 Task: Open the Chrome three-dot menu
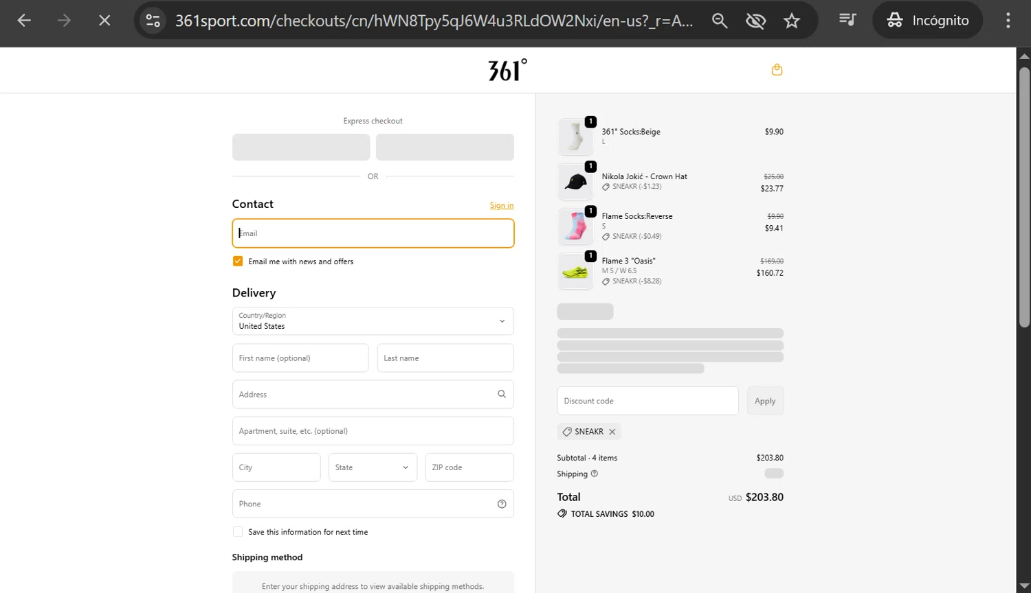click(x=1008, y=21)
